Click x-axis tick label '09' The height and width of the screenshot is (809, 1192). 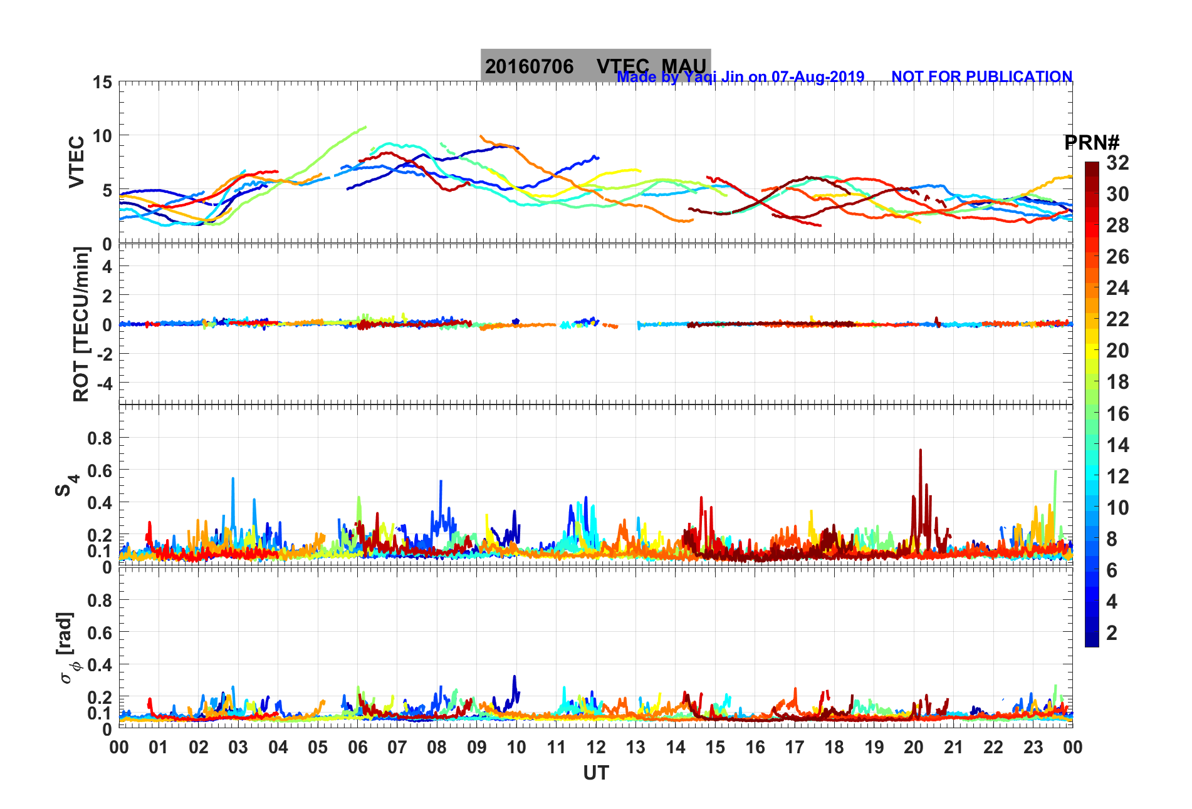pyautogui.click(x=477, y=747)
